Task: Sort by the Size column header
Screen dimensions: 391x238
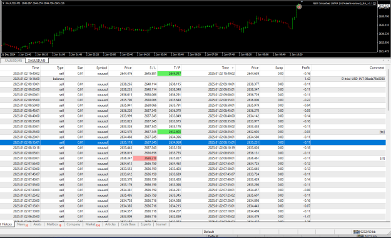Action: [x=80, y=67]
